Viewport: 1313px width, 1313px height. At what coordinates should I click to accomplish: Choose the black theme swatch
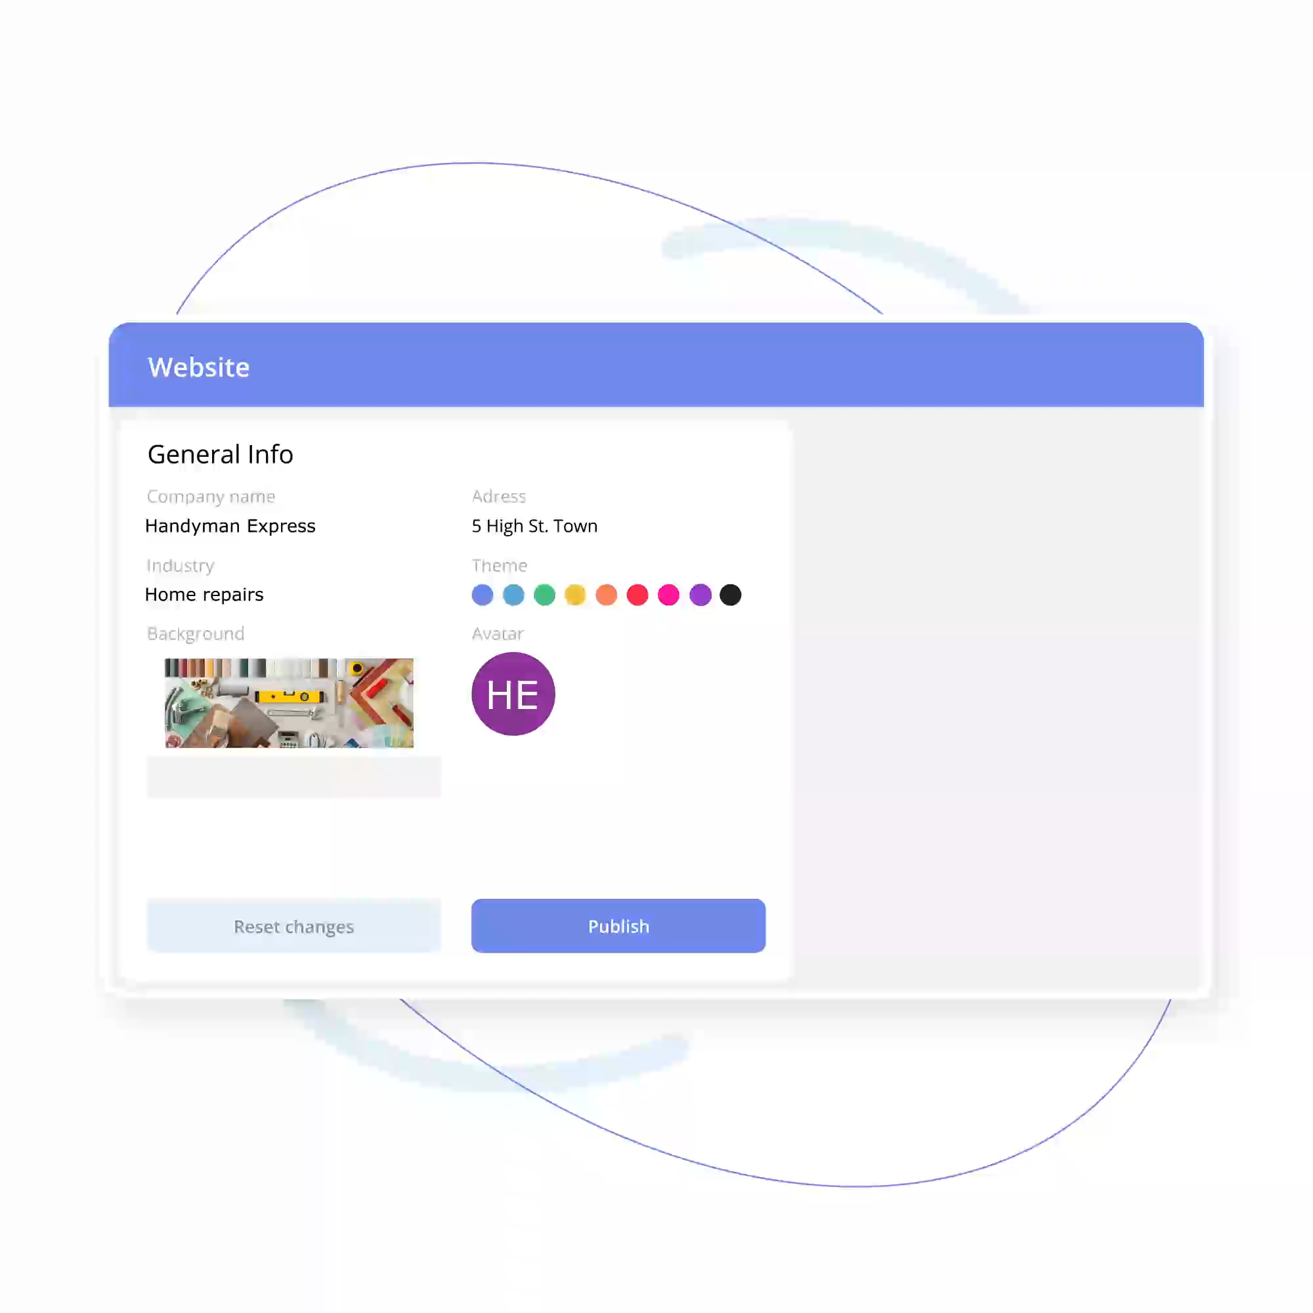[731, 595]
